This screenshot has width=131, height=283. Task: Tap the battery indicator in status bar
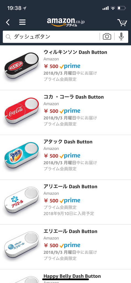pos(122,8)
